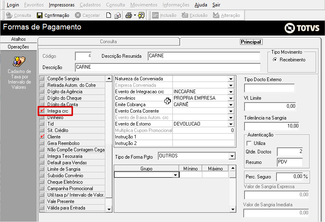The image size is (325, 222).
Task: Open the Evento Conta Corrente dropdown
Action: tap(231, 111)
